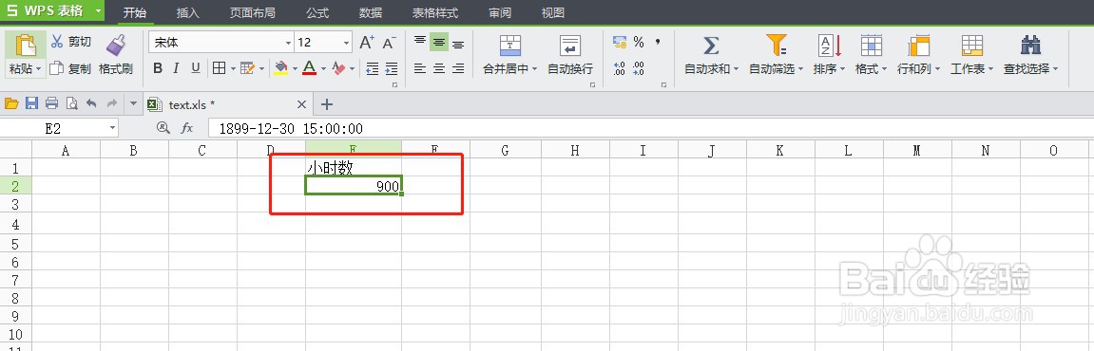Click AutoSum sigma icon

[711, 46]
